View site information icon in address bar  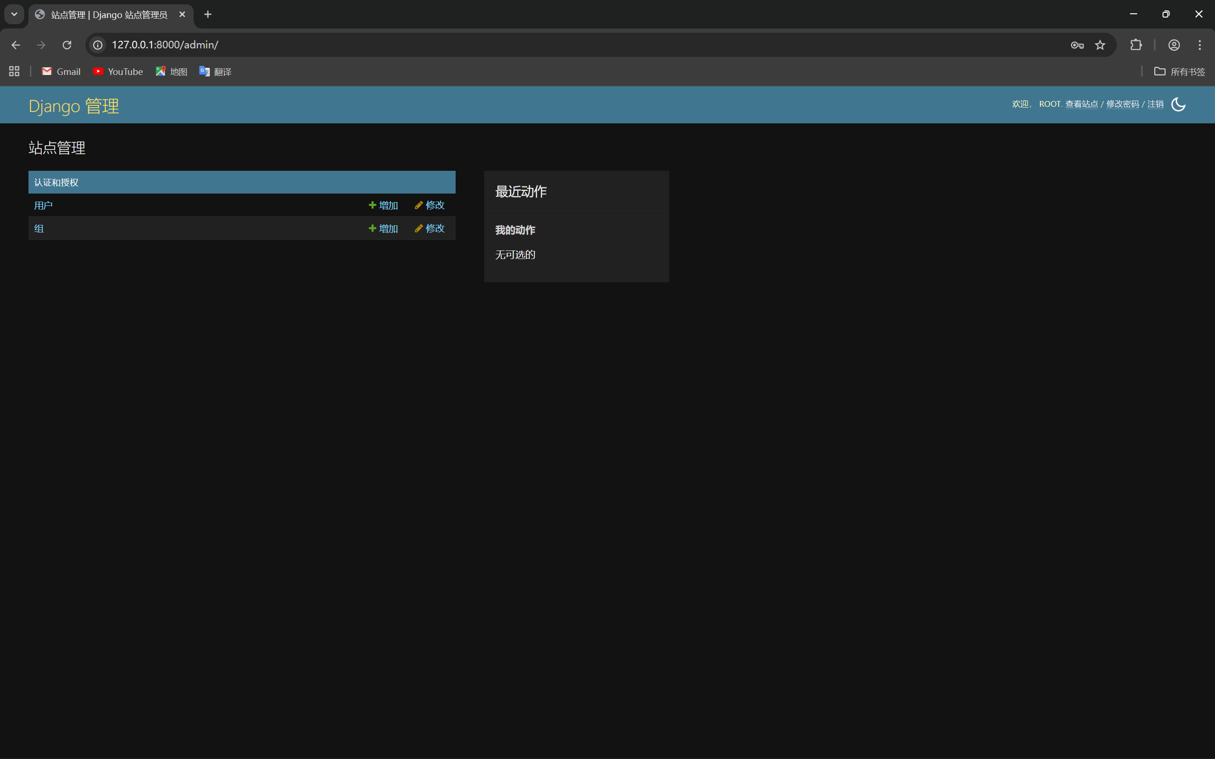98,45
